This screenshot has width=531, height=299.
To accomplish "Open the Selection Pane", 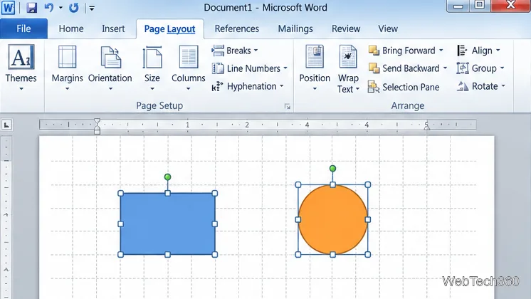I will pos(404,87).
